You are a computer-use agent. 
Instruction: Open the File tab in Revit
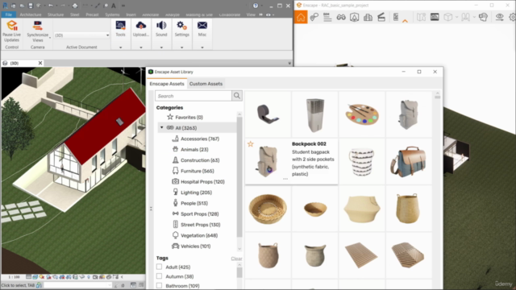(9, 14)
